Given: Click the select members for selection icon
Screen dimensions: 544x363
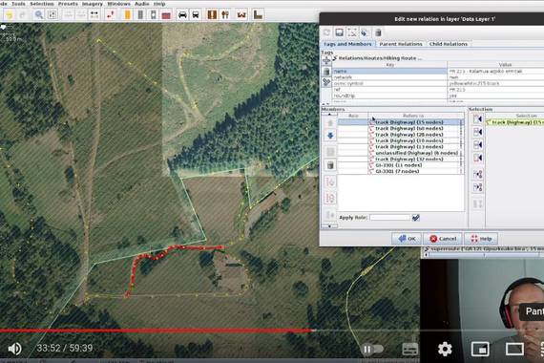Looking at the screenshot, I should pyautogui.click(x=478, y=174).
